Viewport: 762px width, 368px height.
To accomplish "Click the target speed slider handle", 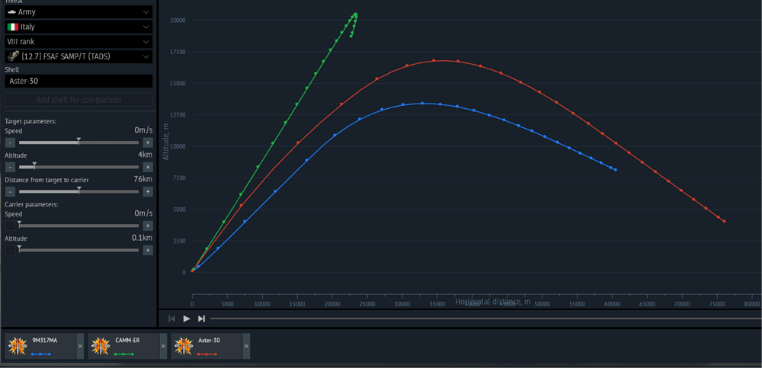I will (x=78, y=142).
